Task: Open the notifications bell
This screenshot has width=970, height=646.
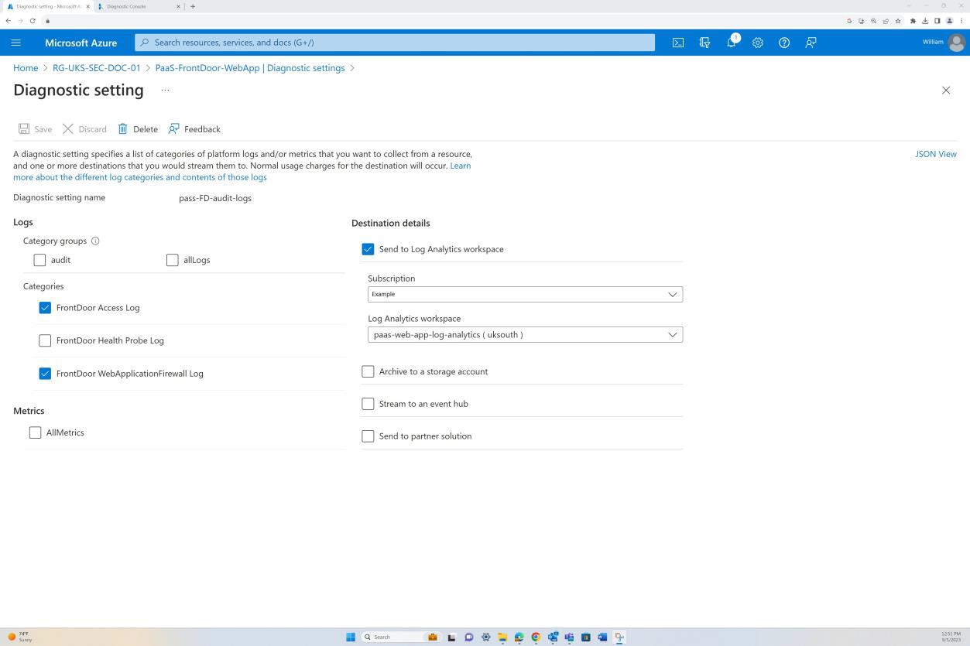Action: [x=731, y=43]
